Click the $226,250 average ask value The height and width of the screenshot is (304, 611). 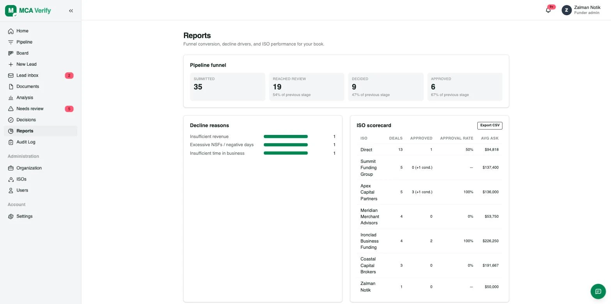point(491,241)
